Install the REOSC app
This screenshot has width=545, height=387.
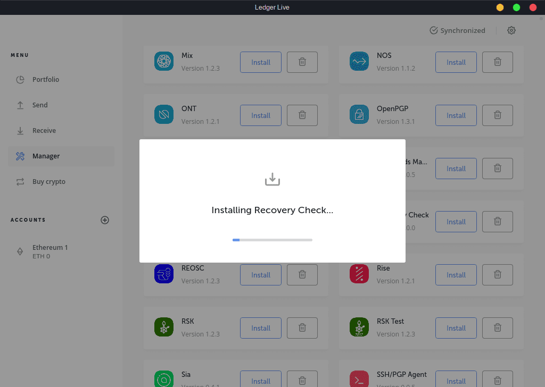(x=261, y=274)
